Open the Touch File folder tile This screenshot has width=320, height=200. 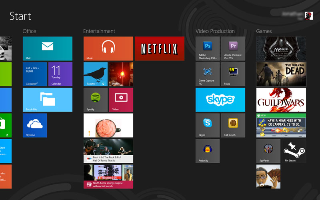coord(48,100)
